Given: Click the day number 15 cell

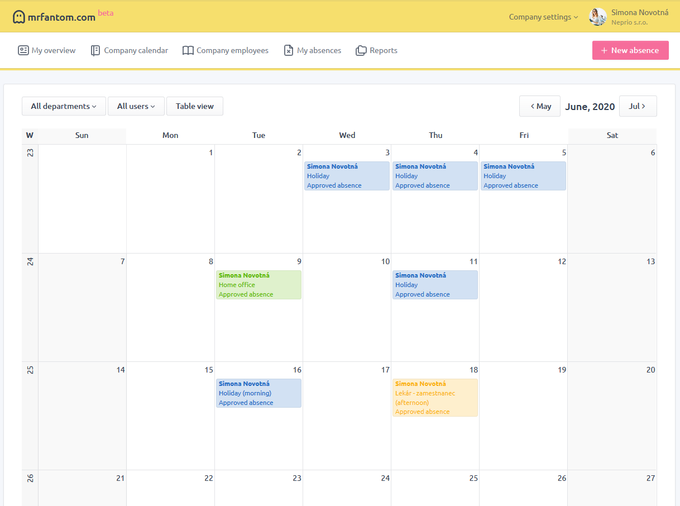Looking at the screenshot, I should [x=170, y=416].
